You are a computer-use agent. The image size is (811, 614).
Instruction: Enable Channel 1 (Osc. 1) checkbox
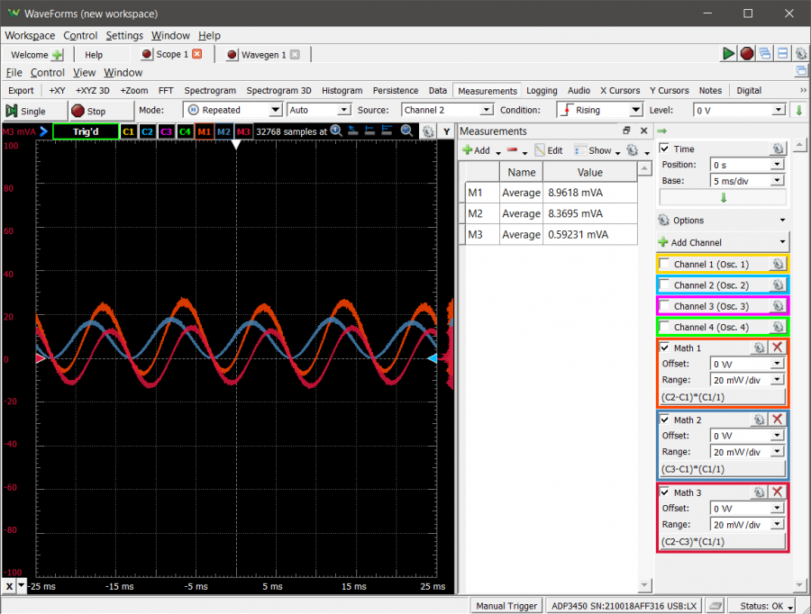pyautogui.click(x=665, y=264)
